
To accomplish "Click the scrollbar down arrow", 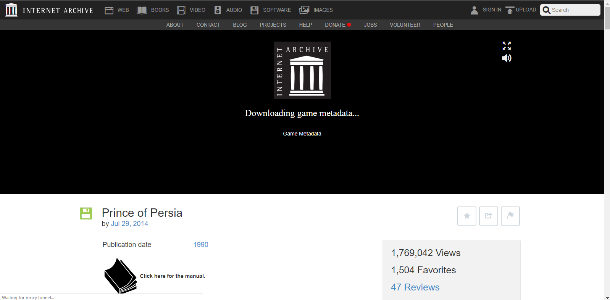I will click(x=607, y=297).
